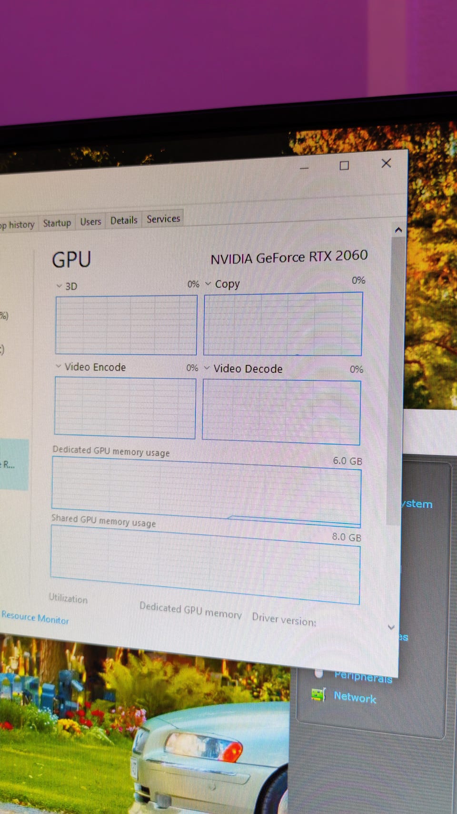
Task: Click the GPU heading text
Action: pos(71,260)
